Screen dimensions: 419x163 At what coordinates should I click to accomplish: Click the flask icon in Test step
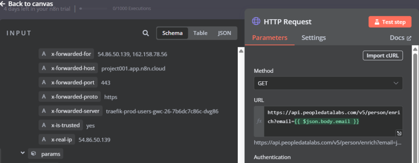pyautogui.click(x=377, y=22)
